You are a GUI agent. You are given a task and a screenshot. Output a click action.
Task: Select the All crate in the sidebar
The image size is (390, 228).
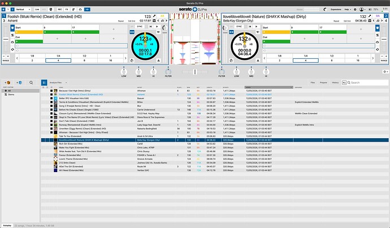pyautogui.click(x=20, y=91)
